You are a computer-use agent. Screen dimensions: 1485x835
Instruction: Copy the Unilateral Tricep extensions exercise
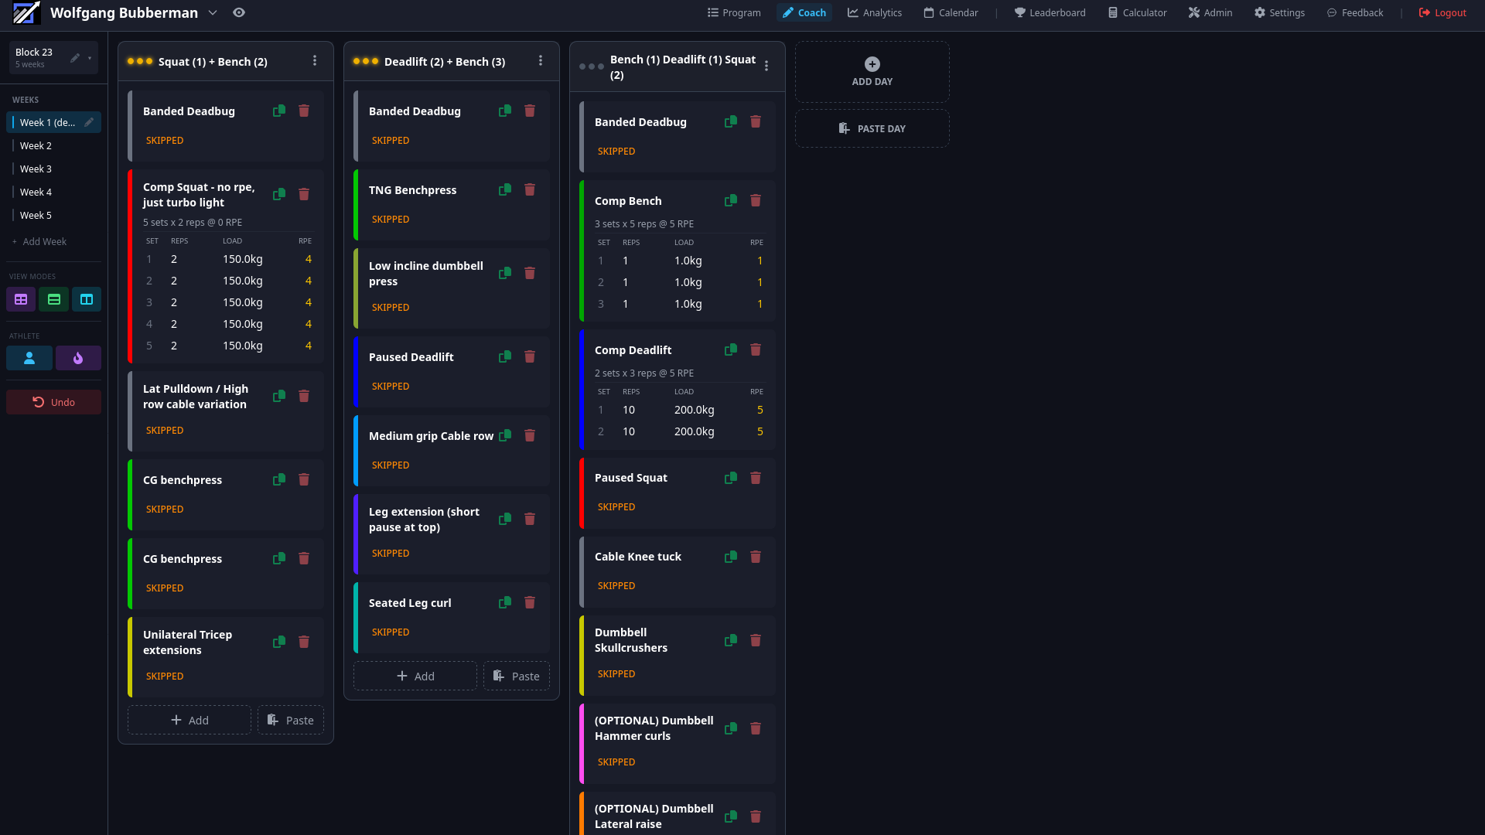(x=279, y=642)
